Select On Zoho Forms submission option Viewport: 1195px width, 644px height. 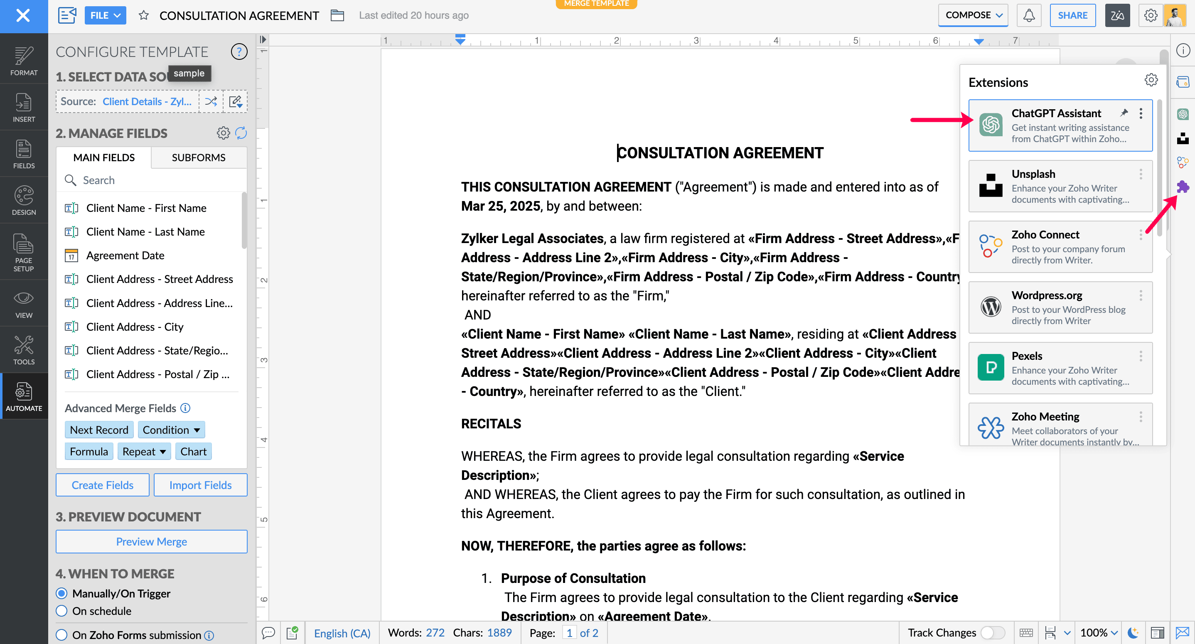(x=61, y=635)
